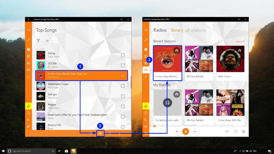Viewport: 274px width, 154px height.
Task: Skip to the next track
Action: [195, 132]
